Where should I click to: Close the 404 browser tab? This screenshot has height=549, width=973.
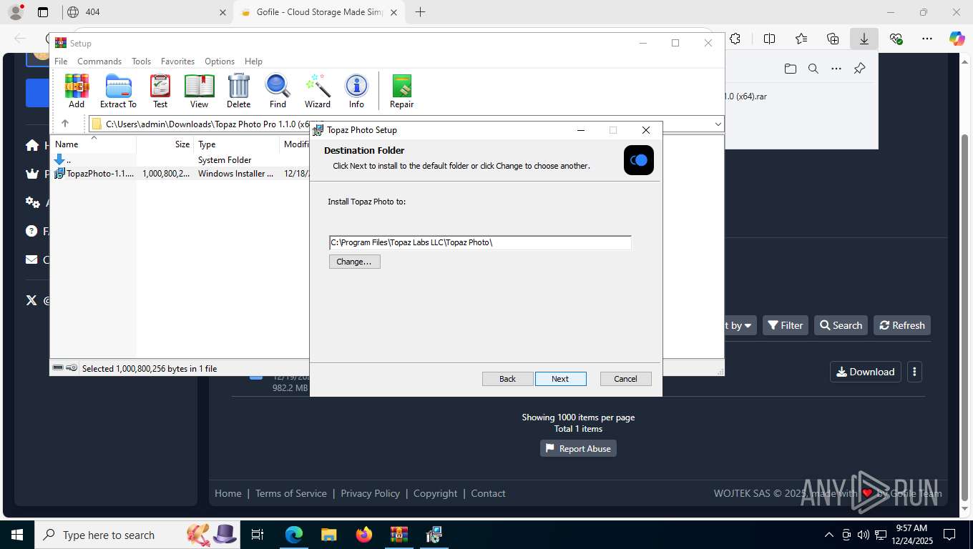coord(223,12)
